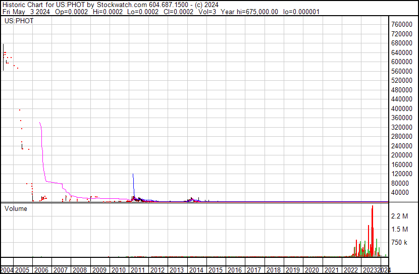This screenshot has width=419, height=274.
Task: Select the 2005 year label
Action: click(x=22, y=270)
